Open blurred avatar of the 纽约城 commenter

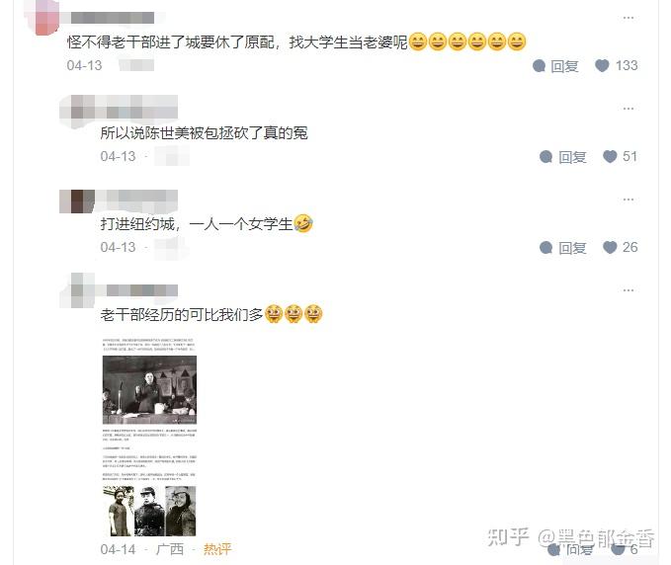pos(77,202)
